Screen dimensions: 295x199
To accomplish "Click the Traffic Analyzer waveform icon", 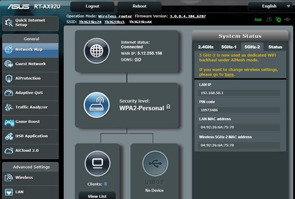I will click(x=9, y=107).
